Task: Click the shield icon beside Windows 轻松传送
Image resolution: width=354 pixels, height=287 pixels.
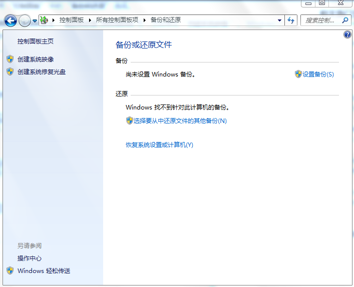Action: click(x=10, y=270)
